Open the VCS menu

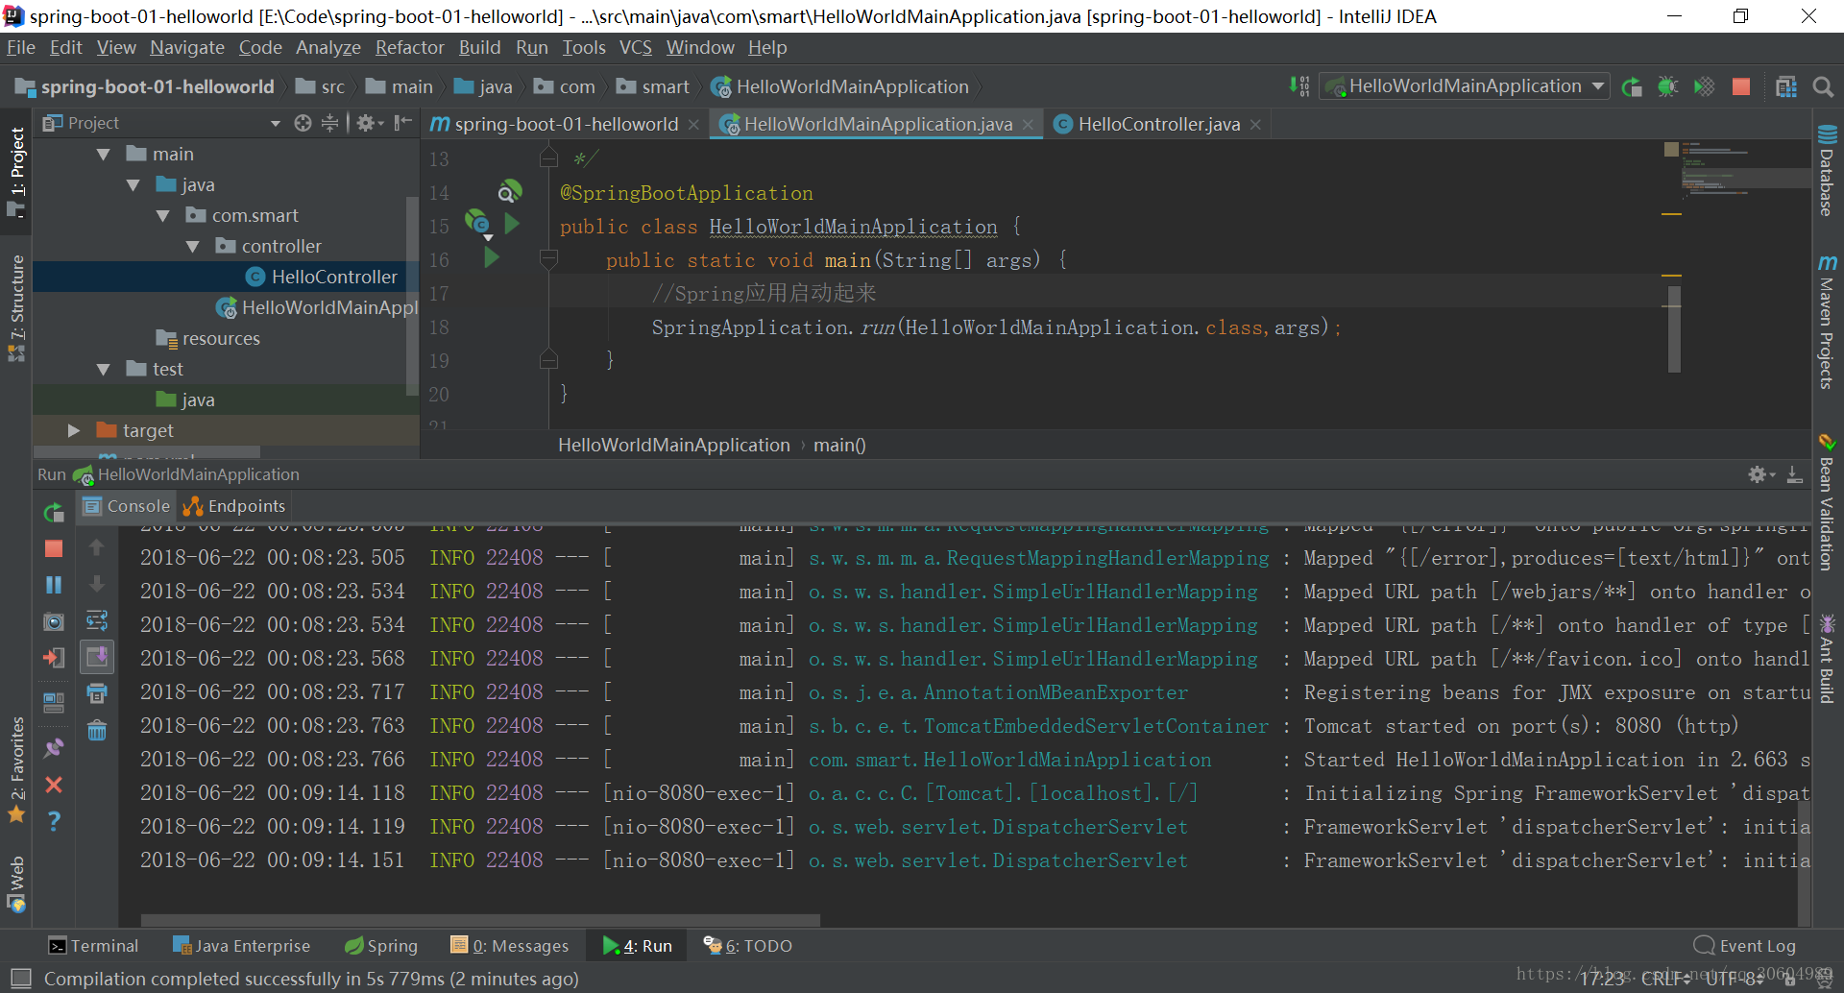(635, 47)
